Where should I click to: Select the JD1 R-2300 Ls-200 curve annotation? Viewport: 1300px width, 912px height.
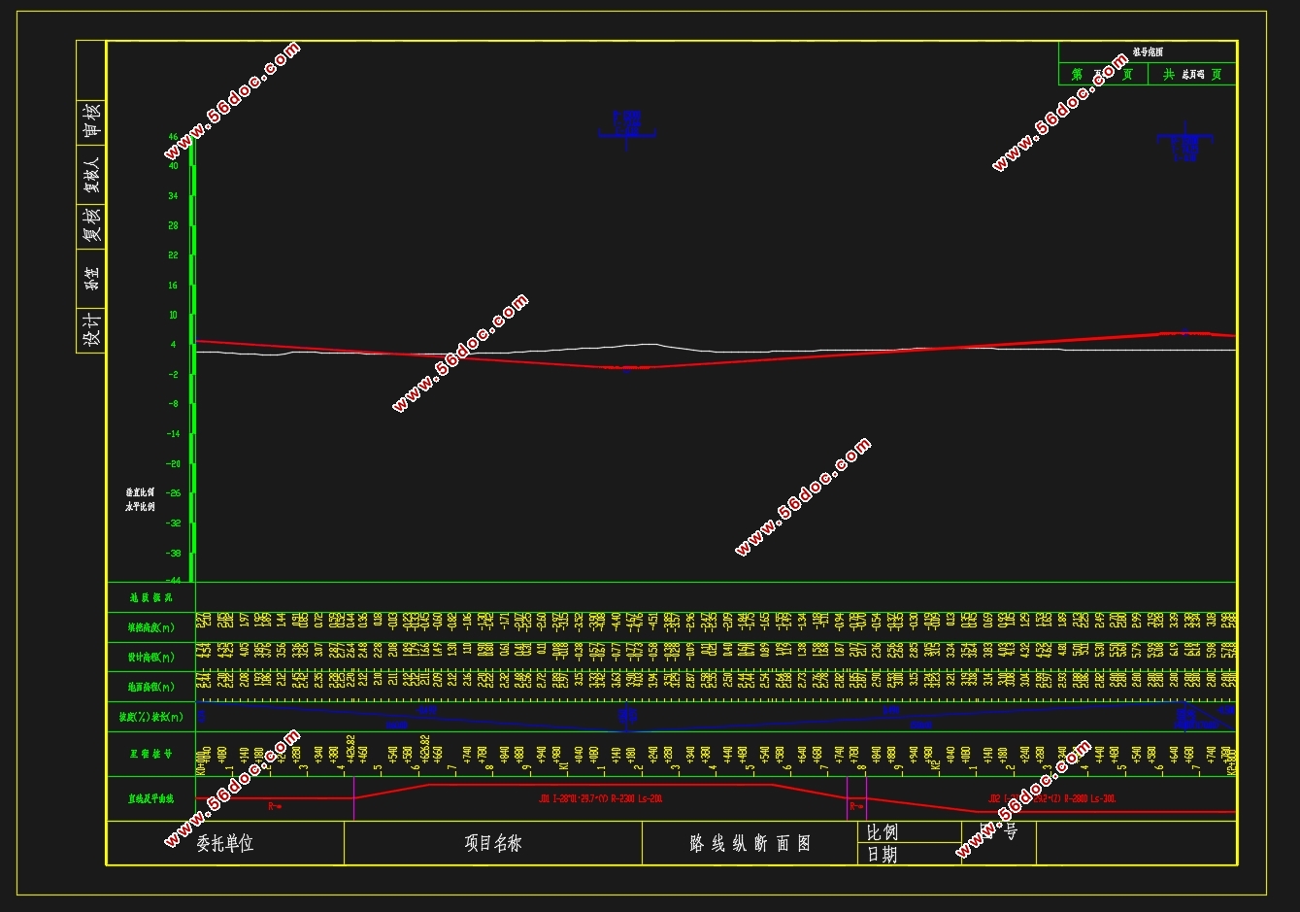coord(601,798)
